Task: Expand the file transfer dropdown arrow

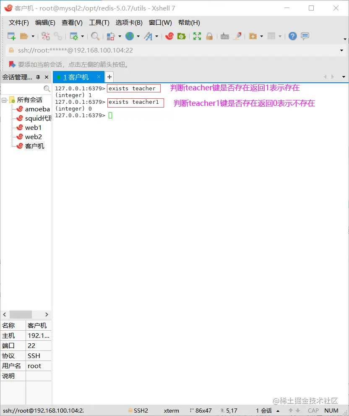Action: (x=120, y=36)
